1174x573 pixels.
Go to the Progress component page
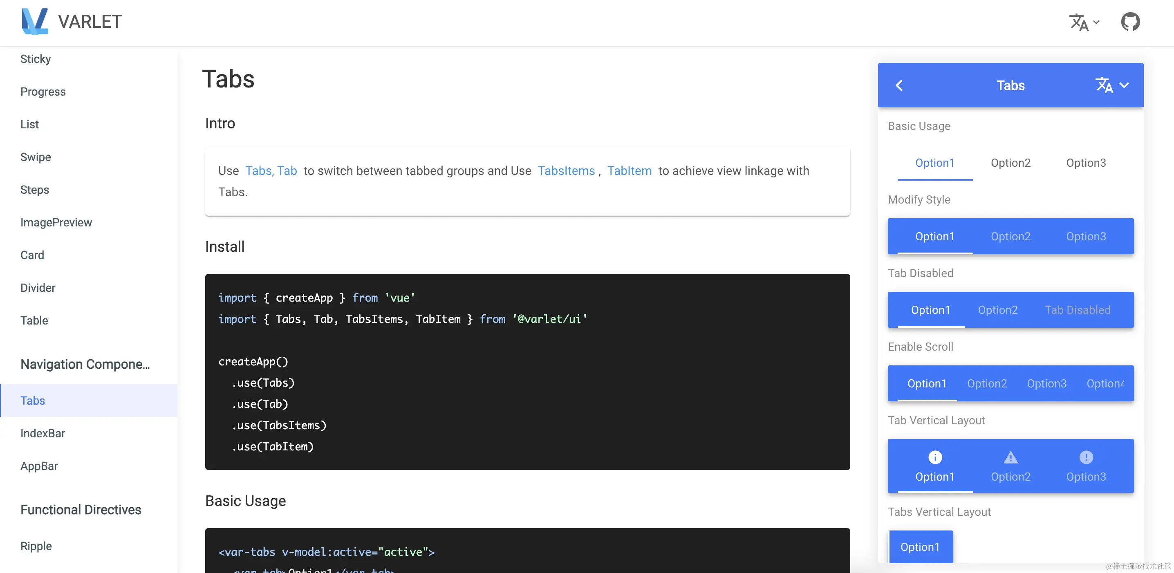(43, 92)
